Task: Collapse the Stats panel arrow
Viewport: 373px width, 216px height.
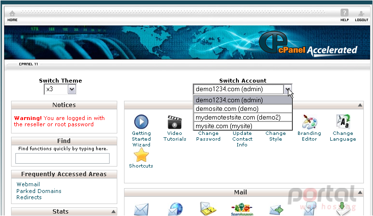Action: 113,212
